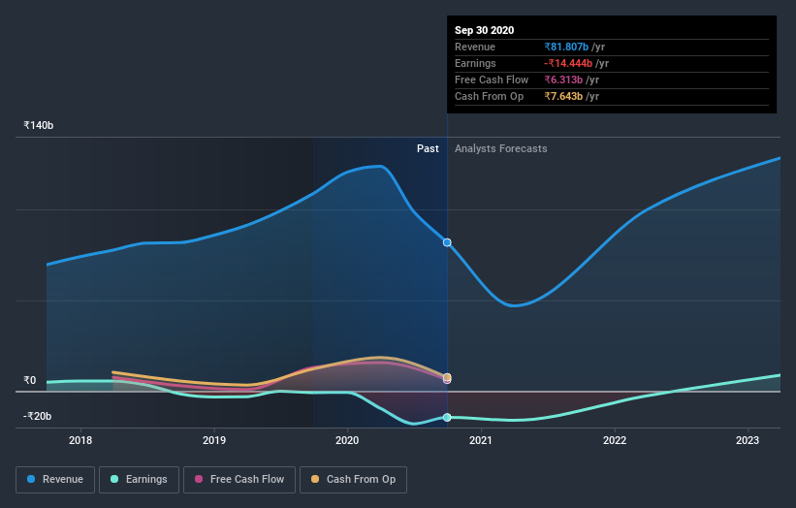Screen dimensions: 796x508
Task: Click the -₹14.444b earnings value in tooltip
Action: pyautogui.click(x=568, y=63)
